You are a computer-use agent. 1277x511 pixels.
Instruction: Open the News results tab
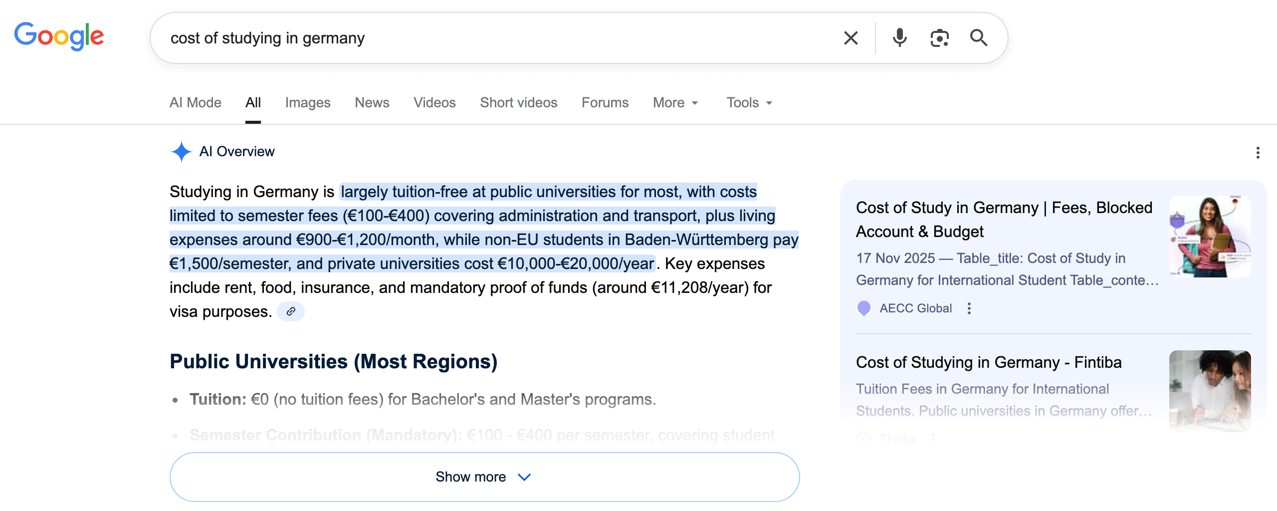(372, 103)
